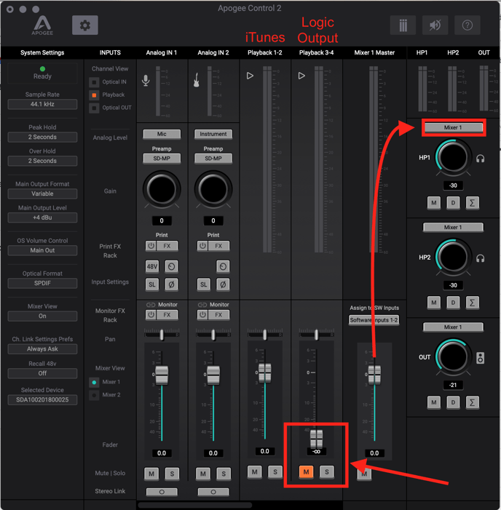Image resolution: width=501 pixels, height=510 pixels.
Task: Click the HP1 level value field showing -30
Action: point(453,186)
